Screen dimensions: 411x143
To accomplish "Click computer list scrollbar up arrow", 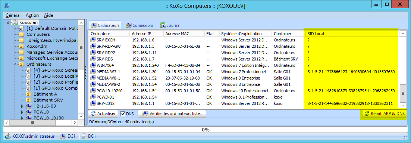I will (403, 34).
